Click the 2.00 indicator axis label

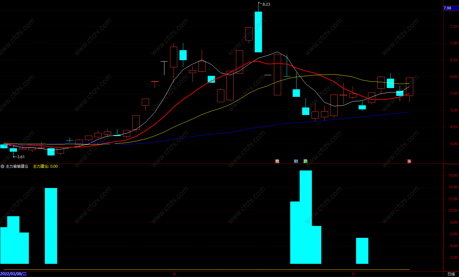pos(454,258)
